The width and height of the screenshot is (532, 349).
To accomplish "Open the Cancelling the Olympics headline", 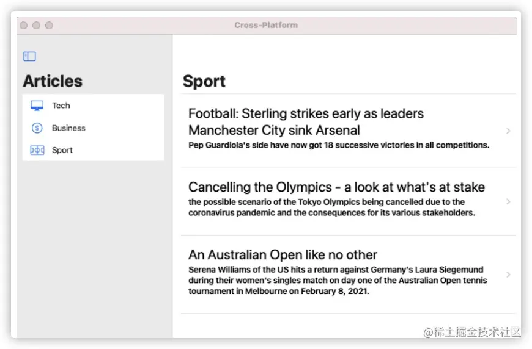I will (336, 187).
